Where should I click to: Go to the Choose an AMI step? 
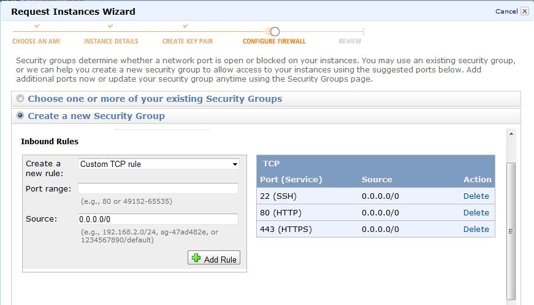click(36, 41)
